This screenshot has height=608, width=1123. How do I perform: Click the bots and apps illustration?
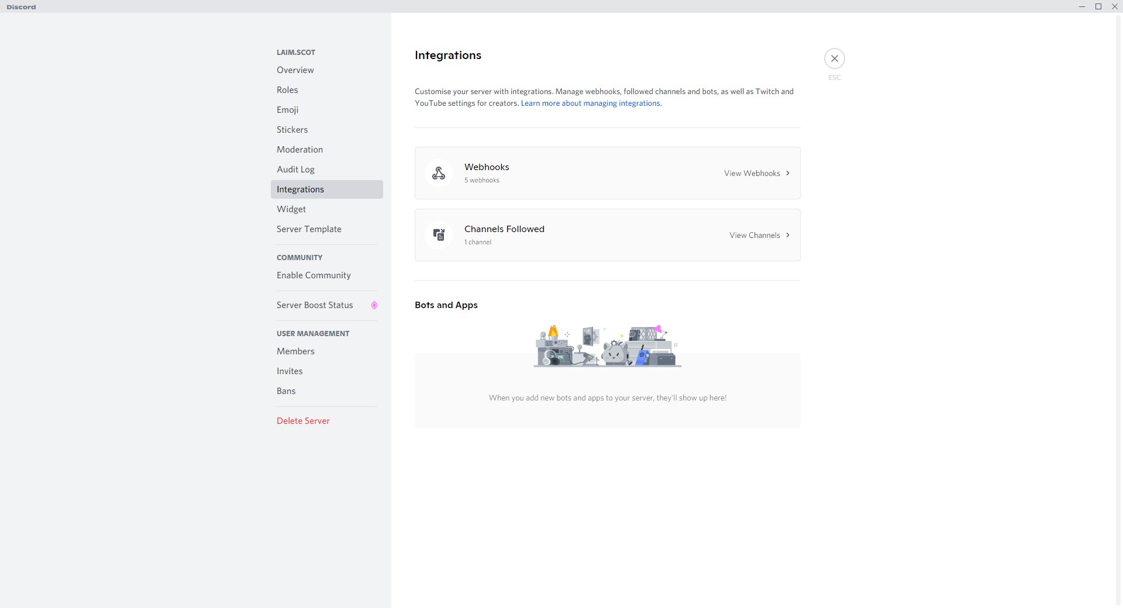[607, 346]
